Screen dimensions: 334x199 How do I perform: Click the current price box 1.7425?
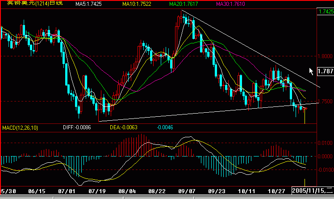coord(326,11)
